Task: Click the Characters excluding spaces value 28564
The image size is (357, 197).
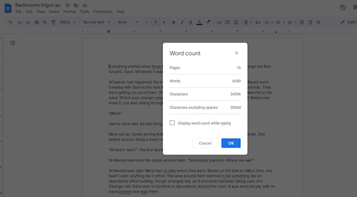Action: point(235,107)
